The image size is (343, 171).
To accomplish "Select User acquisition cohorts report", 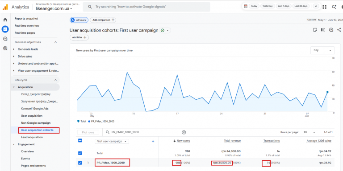I will point(37,130).
